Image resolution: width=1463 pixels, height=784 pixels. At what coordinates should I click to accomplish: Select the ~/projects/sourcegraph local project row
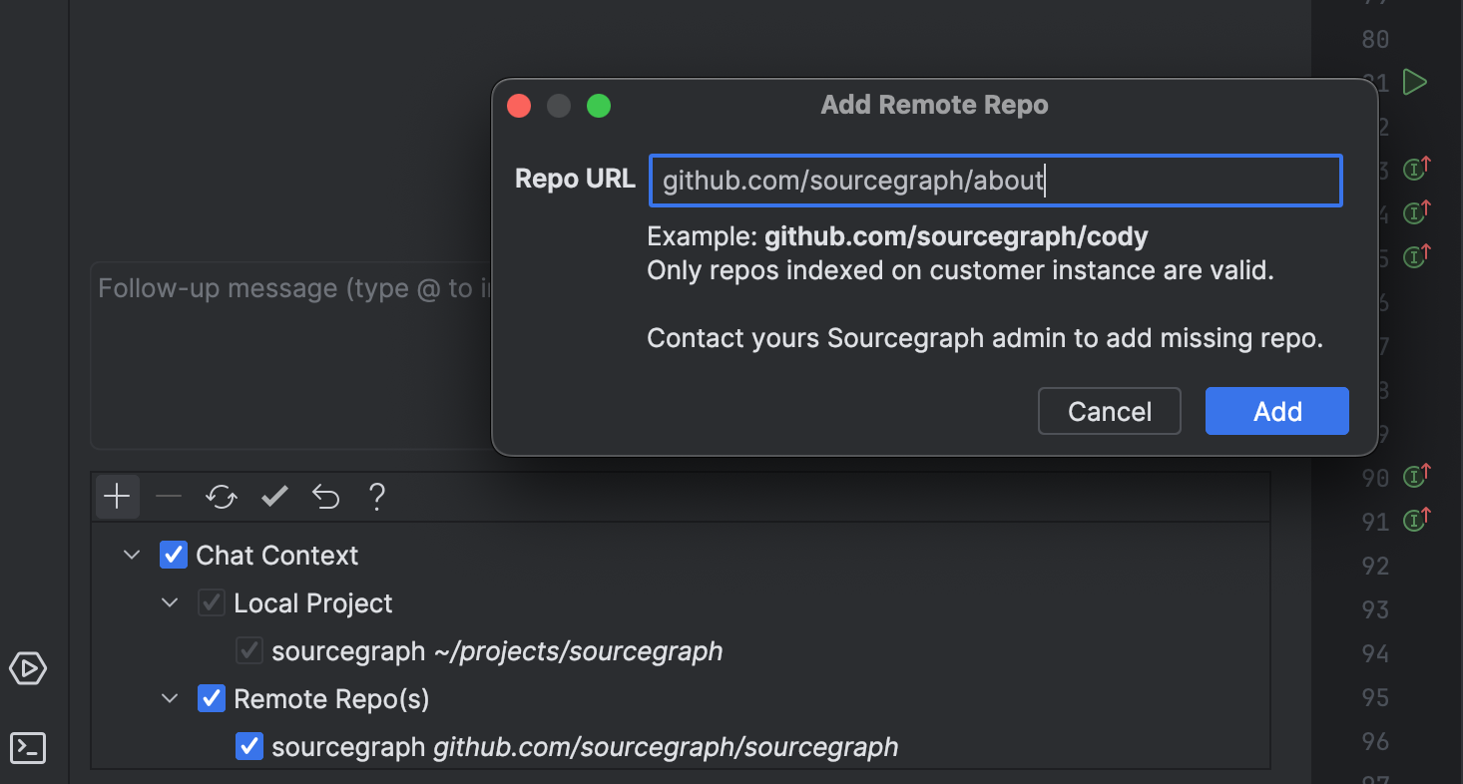(497, 651)
